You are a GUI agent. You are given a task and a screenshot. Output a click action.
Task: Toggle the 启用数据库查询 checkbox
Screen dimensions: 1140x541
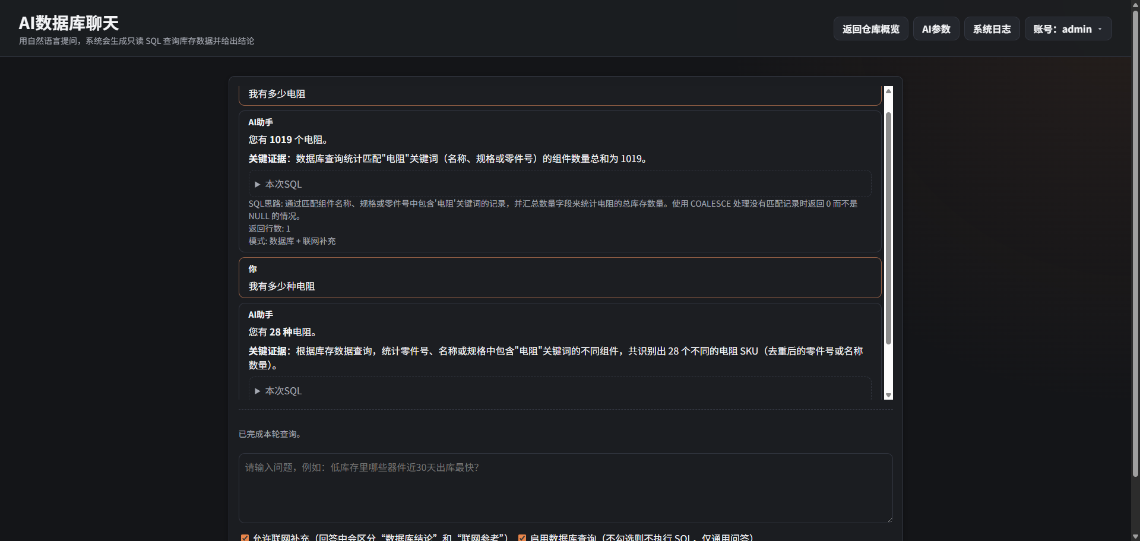click(522, 537)
